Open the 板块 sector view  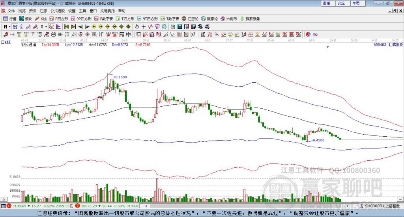[25, 19]
